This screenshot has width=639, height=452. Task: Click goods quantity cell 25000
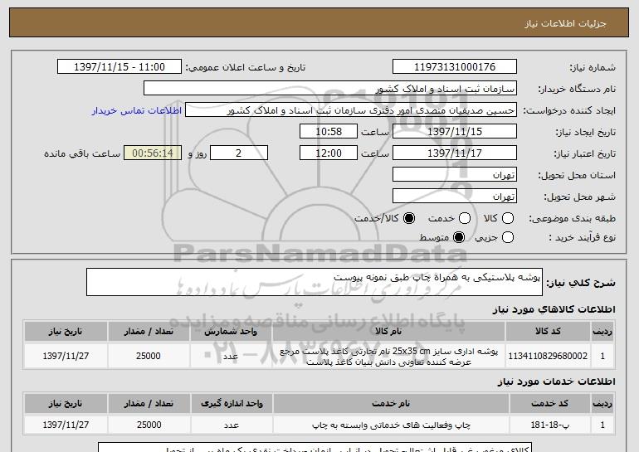click(x=149, y=357)
